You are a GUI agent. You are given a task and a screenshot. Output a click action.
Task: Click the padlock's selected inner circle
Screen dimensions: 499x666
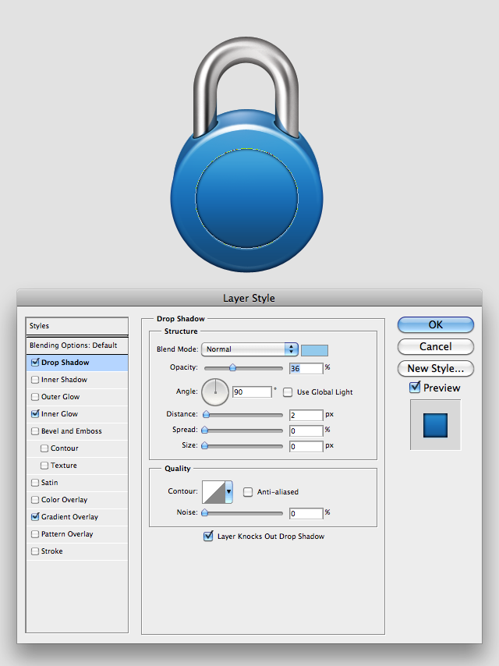pos(246,198)
